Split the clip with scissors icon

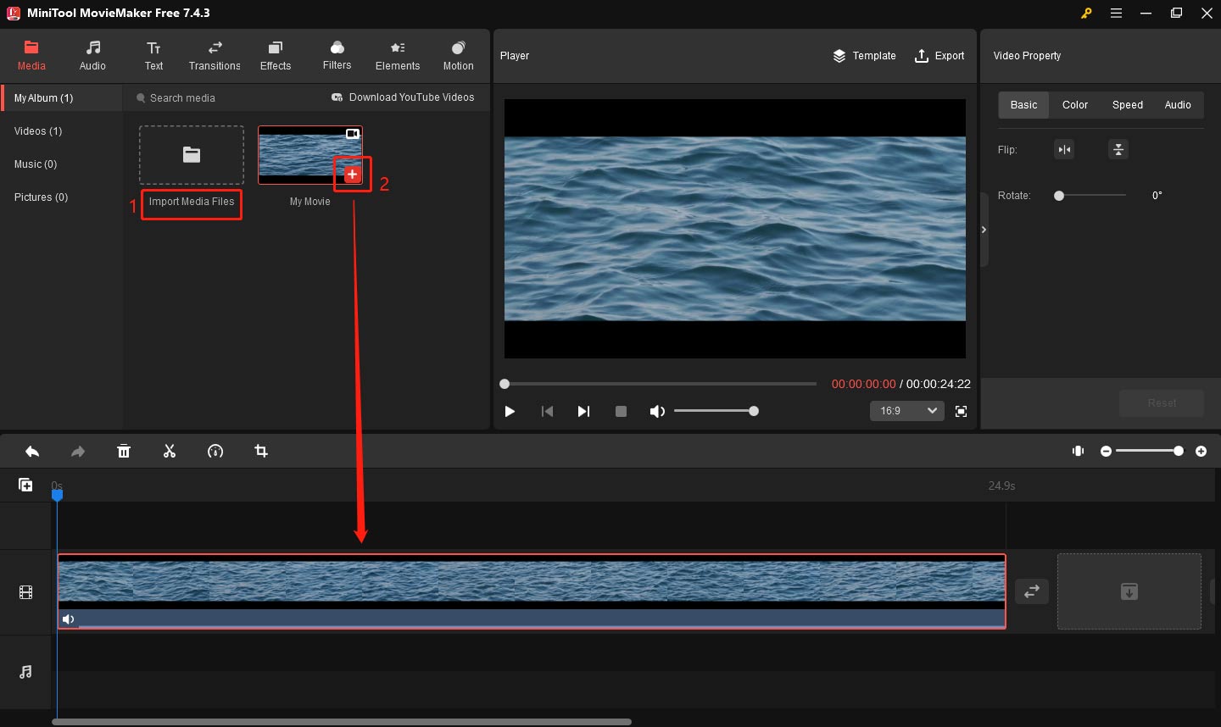[170, 452]
